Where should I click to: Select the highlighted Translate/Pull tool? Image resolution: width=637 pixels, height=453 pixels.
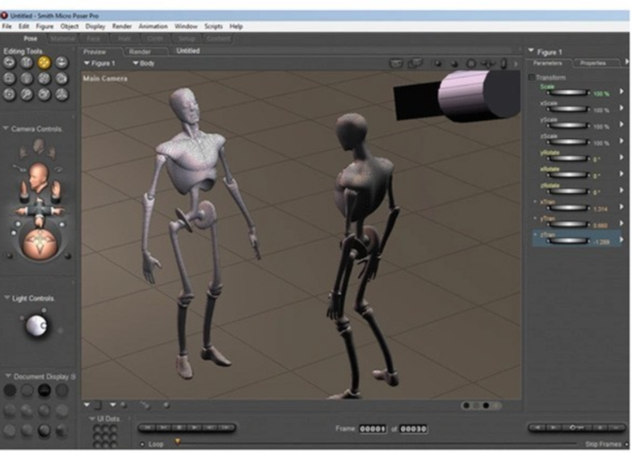click(44, 62)
